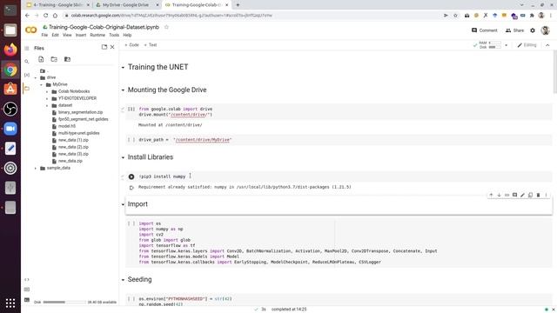Click the Share button
The height and width of the screenshot is (313, 557).
click(x=514, y=30)
